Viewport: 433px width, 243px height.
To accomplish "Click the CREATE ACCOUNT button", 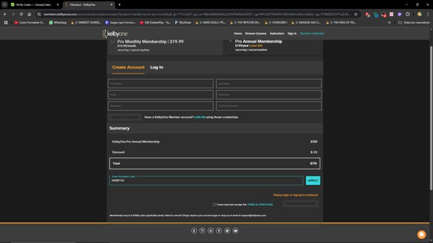I will [x=124, y=117].
